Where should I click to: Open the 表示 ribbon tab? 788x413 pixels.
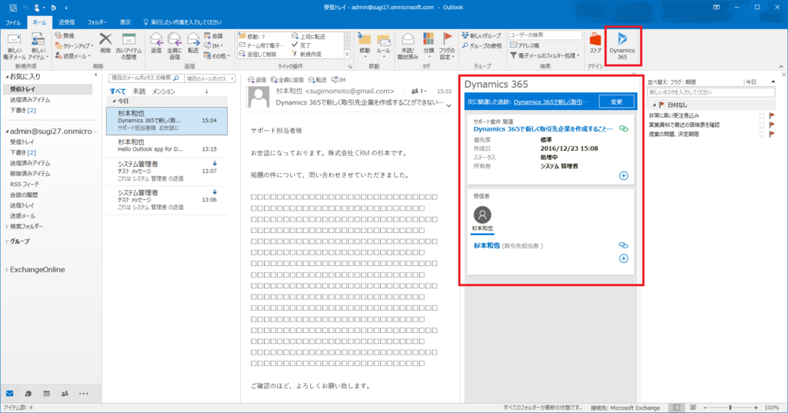(x=125, y=22)
